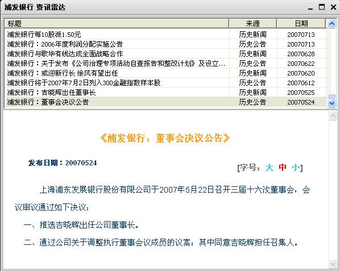Click the article pane scroll up arrow
The width and height of the screenshot is (340, 271).
(x=333, y=116)
